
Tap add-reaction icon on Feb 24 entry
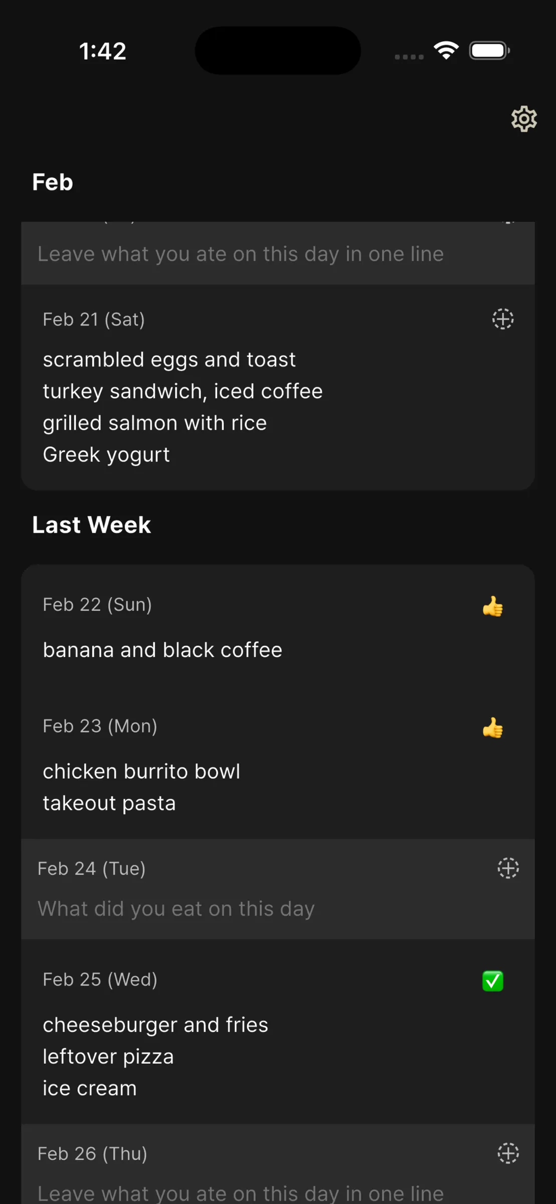508,868
